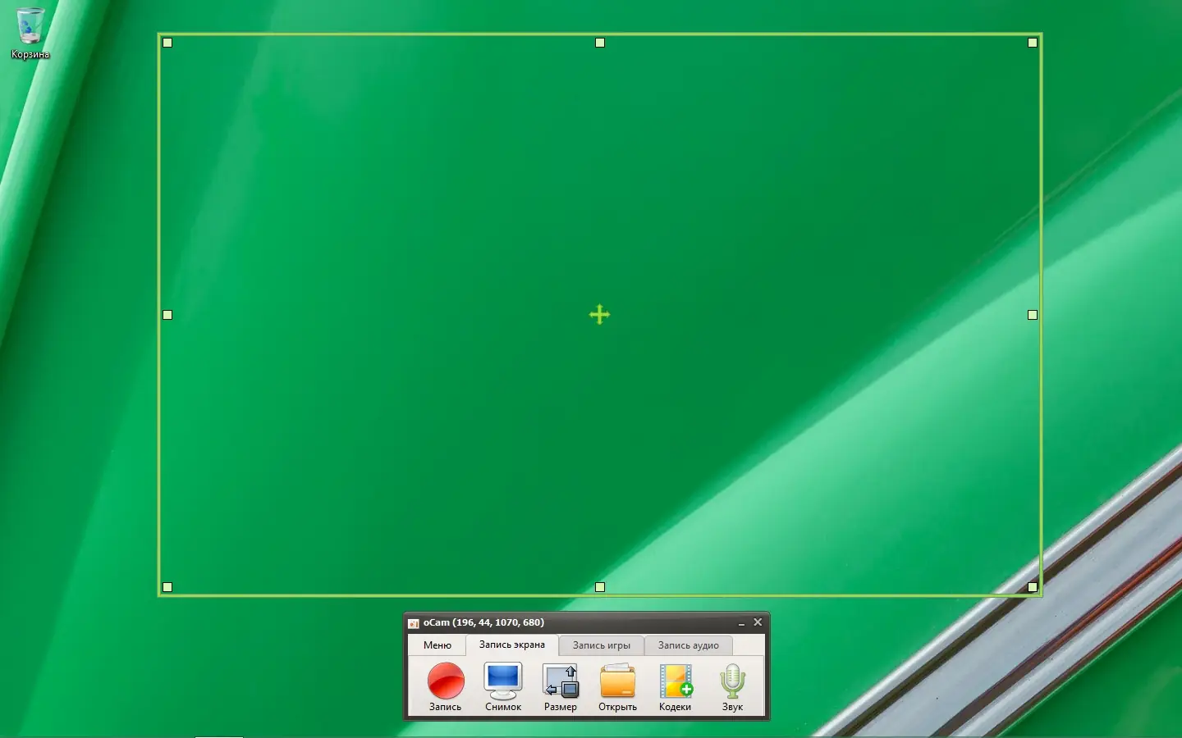
Task: Switch to the Запись аудио tab
Action: (x=688, y=645)
